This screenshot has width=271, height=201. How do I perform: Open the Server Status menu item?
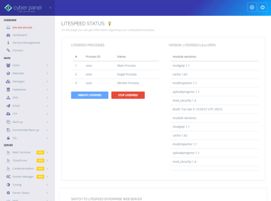pyautogui.click(x=21, y=193)
